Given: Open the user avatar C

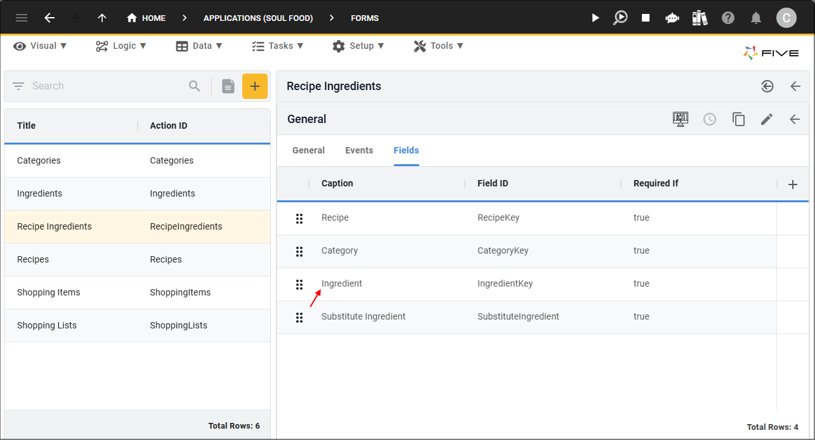Looking at the screenshot, I should click(x=786, y=18).
